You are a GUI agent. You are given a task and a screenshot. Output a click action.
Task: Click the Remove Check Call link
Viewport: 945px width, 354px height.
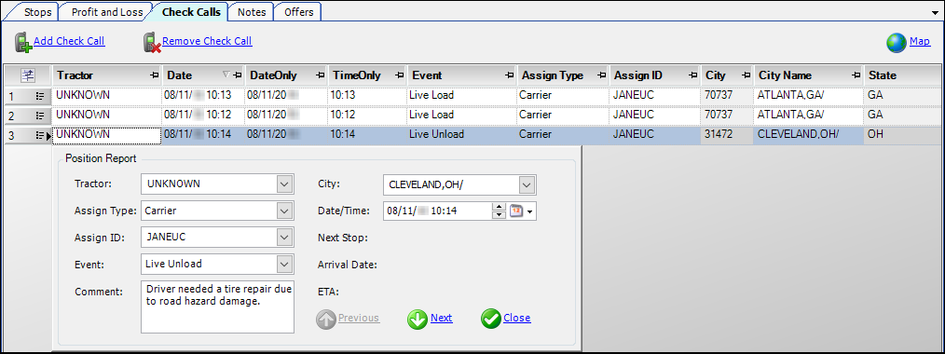click(x=207, y=41)
